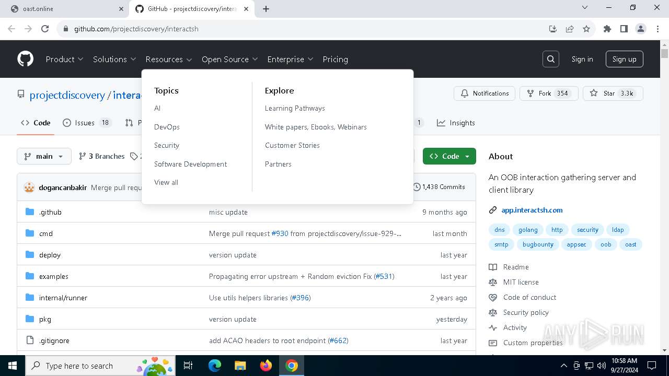The height and width of the screenshot is (376, 669).
Task: Fork the interactsh repository
Action: click(549, 93)
